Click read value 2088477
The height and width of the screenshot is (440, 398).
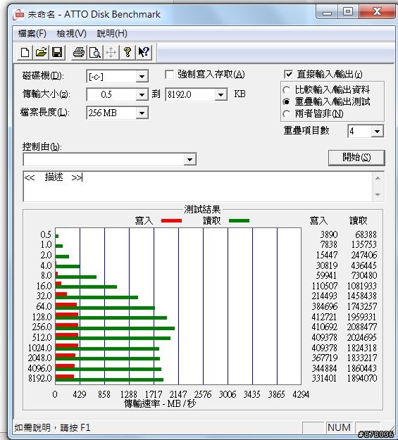pyautogui.click(x=362, y=327)
